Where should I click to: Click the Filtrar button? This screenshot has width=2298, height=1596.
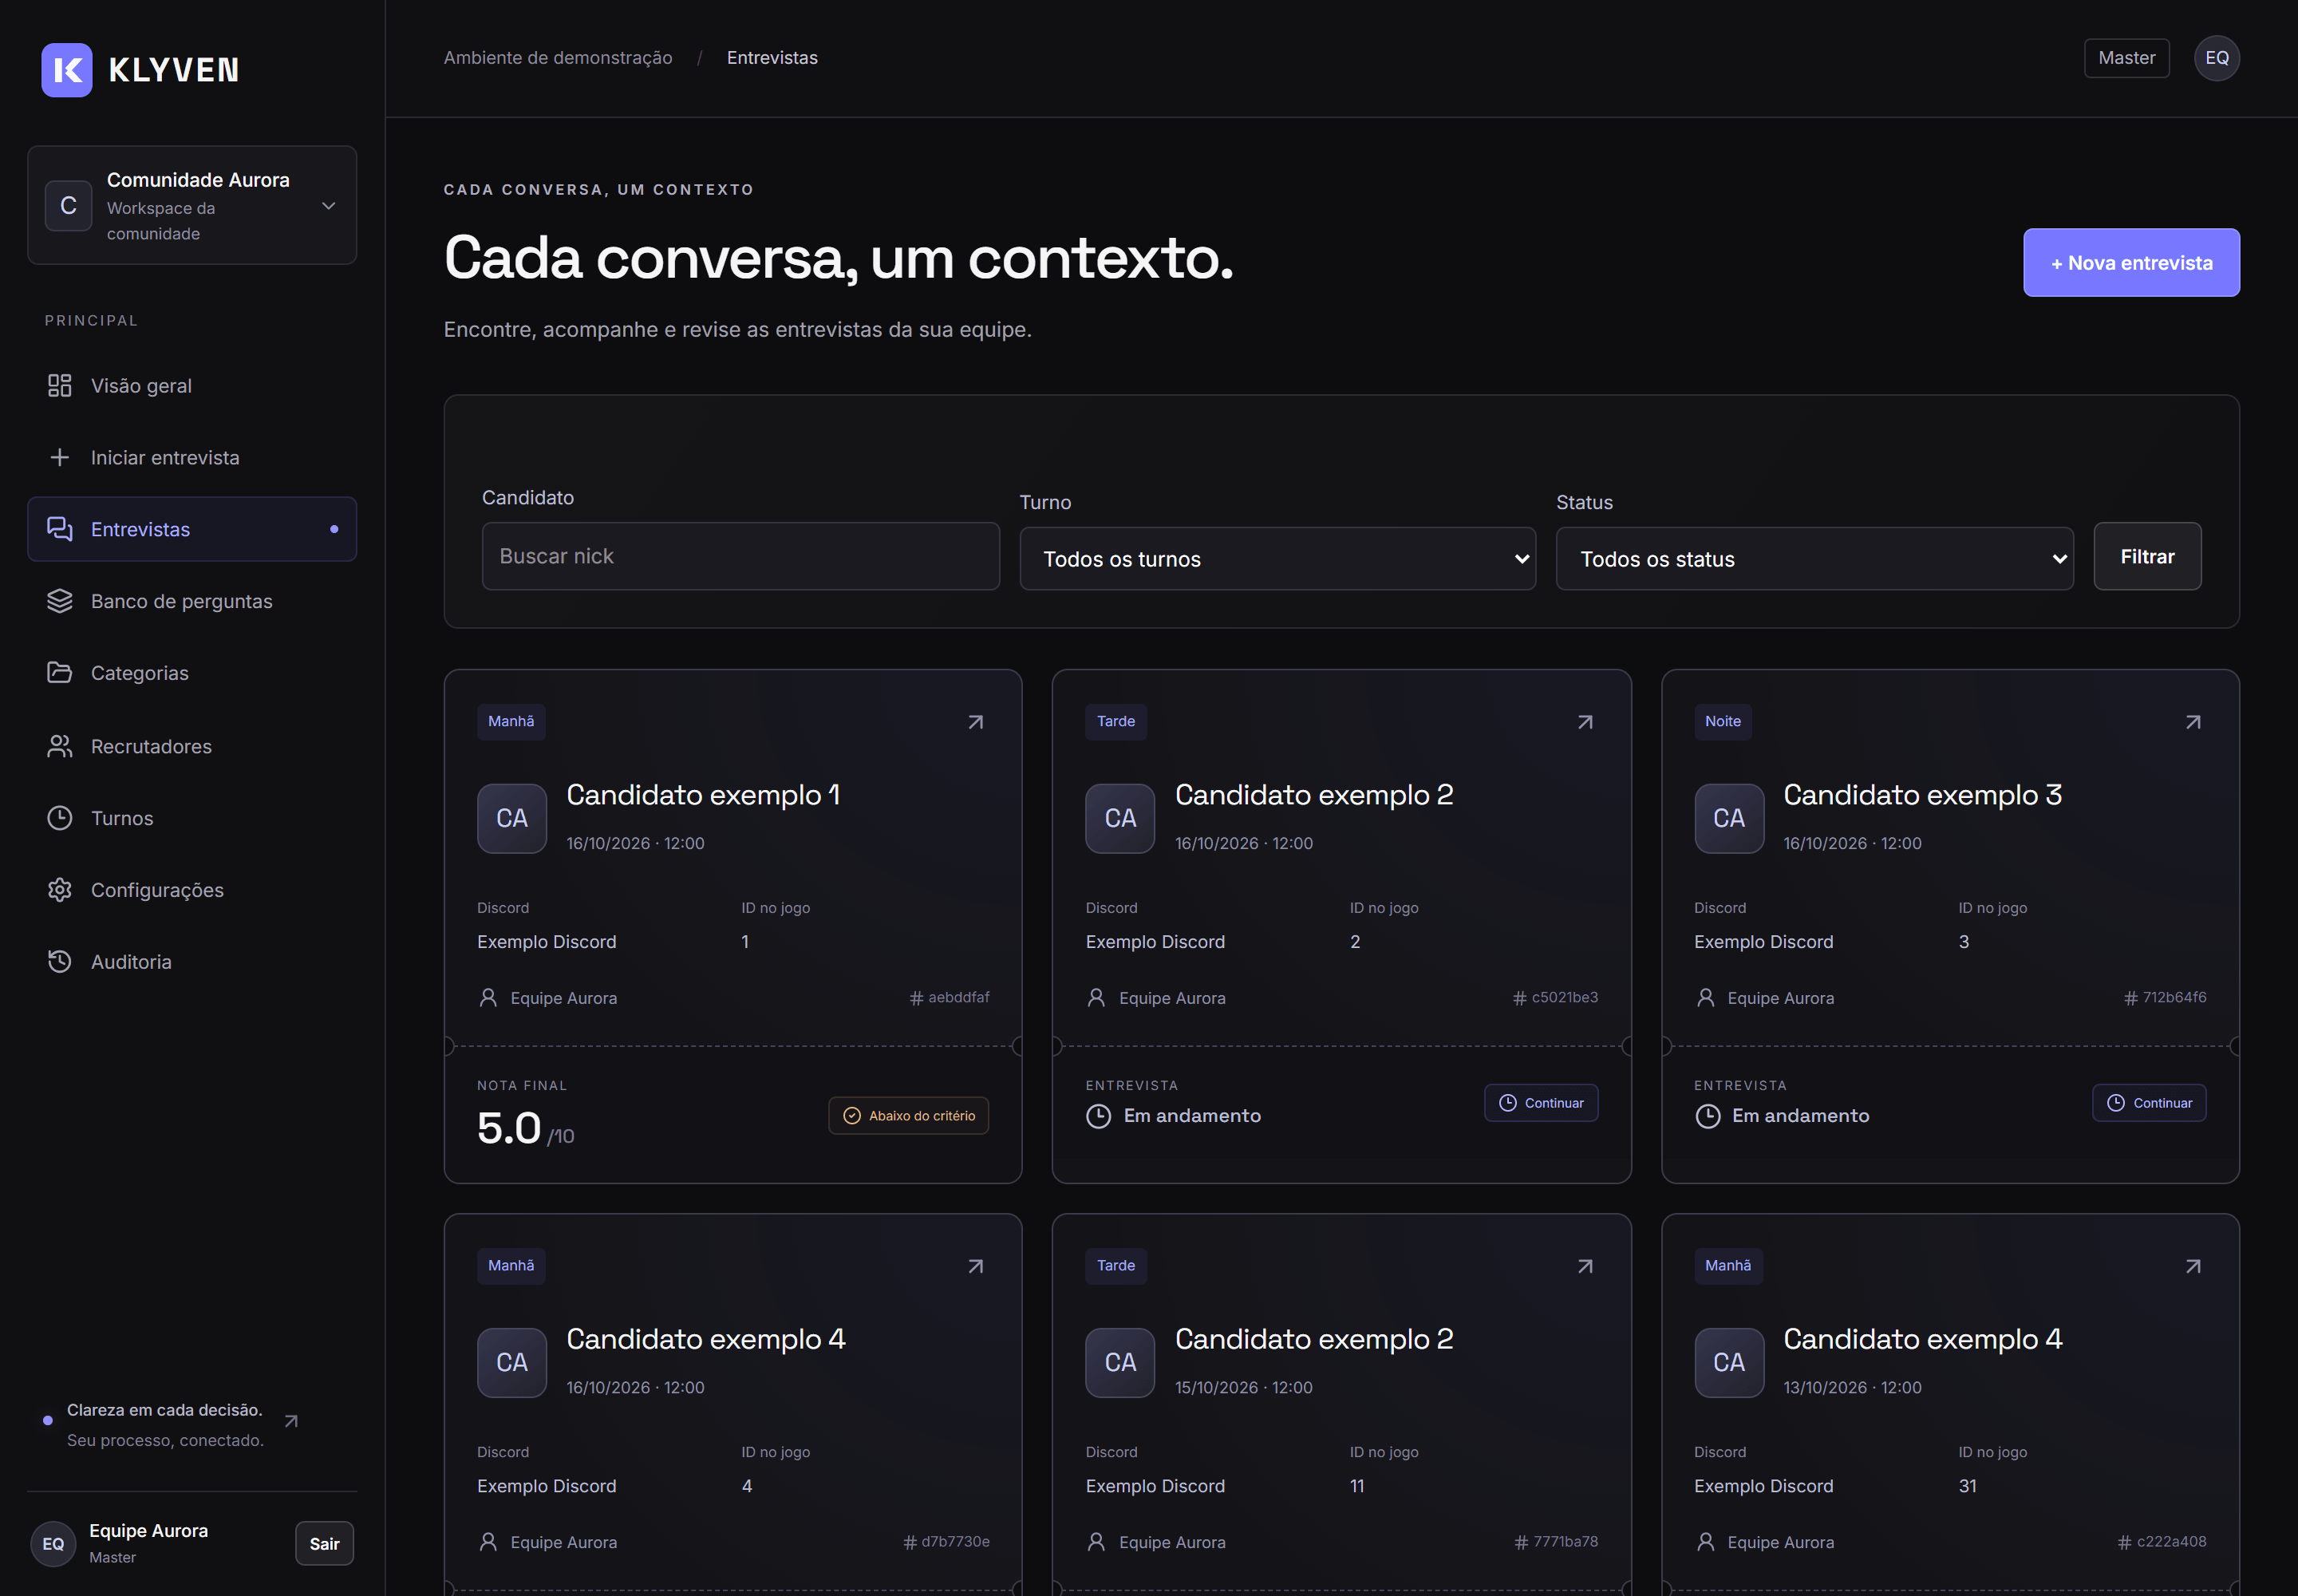[2147, 556]
